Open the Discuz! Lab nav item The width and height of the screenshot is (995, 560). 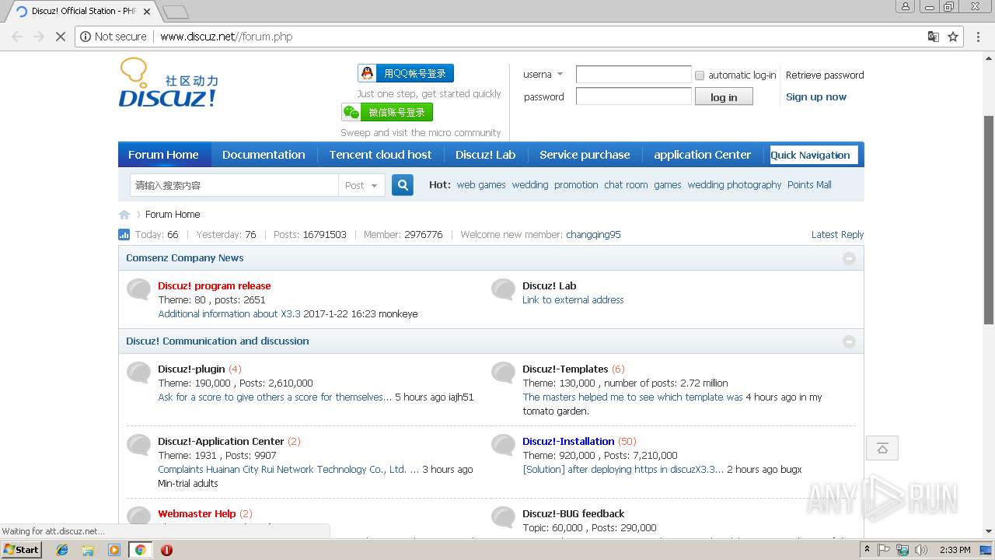[486, 155]
